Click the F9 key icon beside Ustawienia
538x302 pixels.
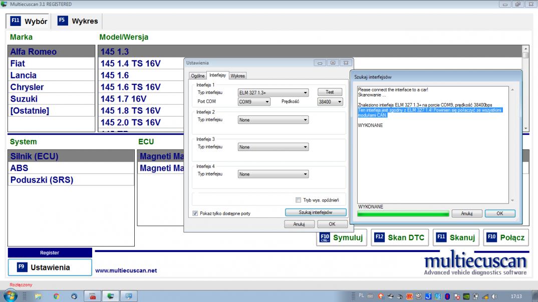tap(22, 266)
